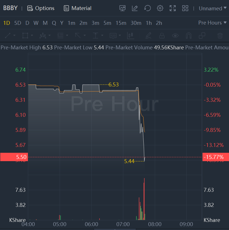Expand the Pre Hours session dropdown
This screenshot has width=229, height=230.
pyautogui.click(x=212, y=23)
